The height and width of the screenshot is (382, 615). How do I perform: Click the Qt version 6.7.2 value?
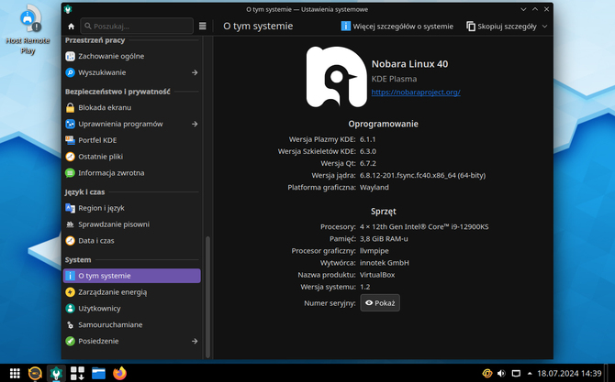pyautogui.click(x=368, y=163)
